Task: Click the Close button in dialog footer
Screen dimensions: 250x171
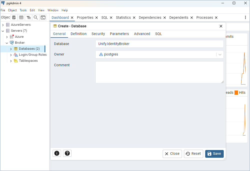Action: [172, 154]
